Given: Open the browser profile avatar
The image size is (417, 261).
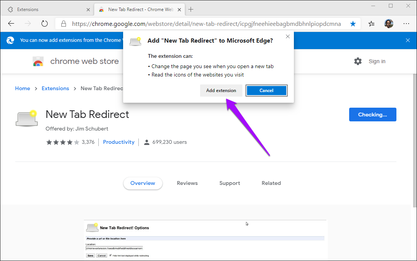Looking at the screenshot, I should click(x=388, y=23).
